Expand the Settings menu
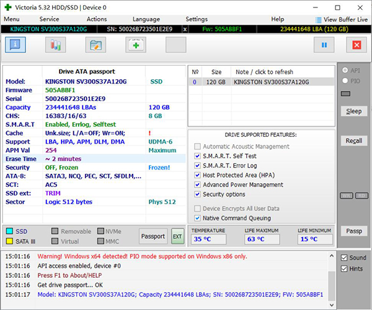This screenshot has height=310, width=372. [x=197, y=19]
